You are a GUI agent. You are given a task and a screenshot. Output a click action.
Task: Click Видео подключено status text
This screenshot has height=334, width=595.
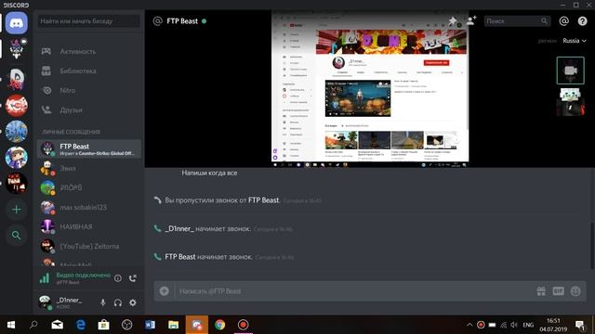coord(83,275)
